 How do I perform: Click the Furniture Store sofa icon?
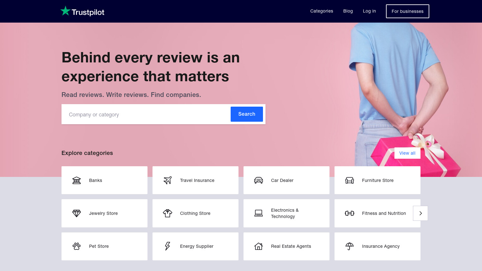[x=350, y=180]
